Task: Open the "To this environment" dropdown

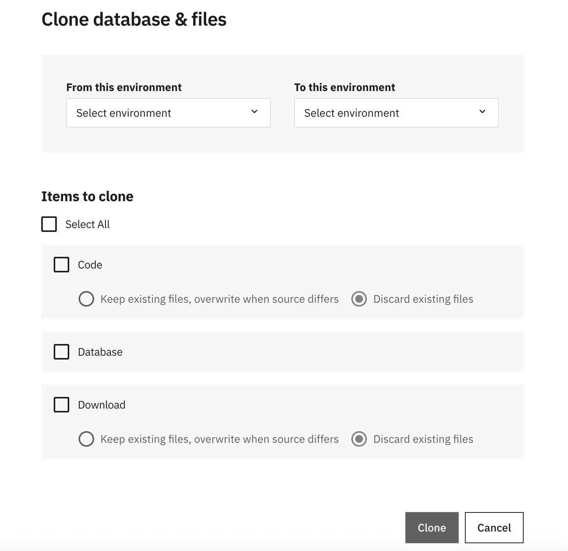Action: pyautogui.click(x=396, y=113)
